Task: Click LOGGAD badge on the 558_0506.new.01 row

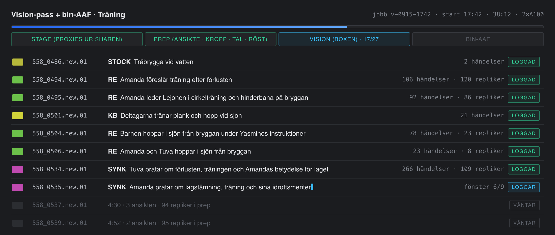Action: (524, 152)
